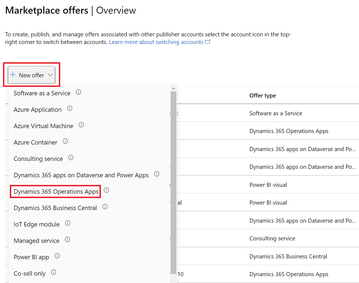Viewport: 359px width, 283px height.
Task: Click info icon beside Azure Virtual Machine
Action: point(81,125)
